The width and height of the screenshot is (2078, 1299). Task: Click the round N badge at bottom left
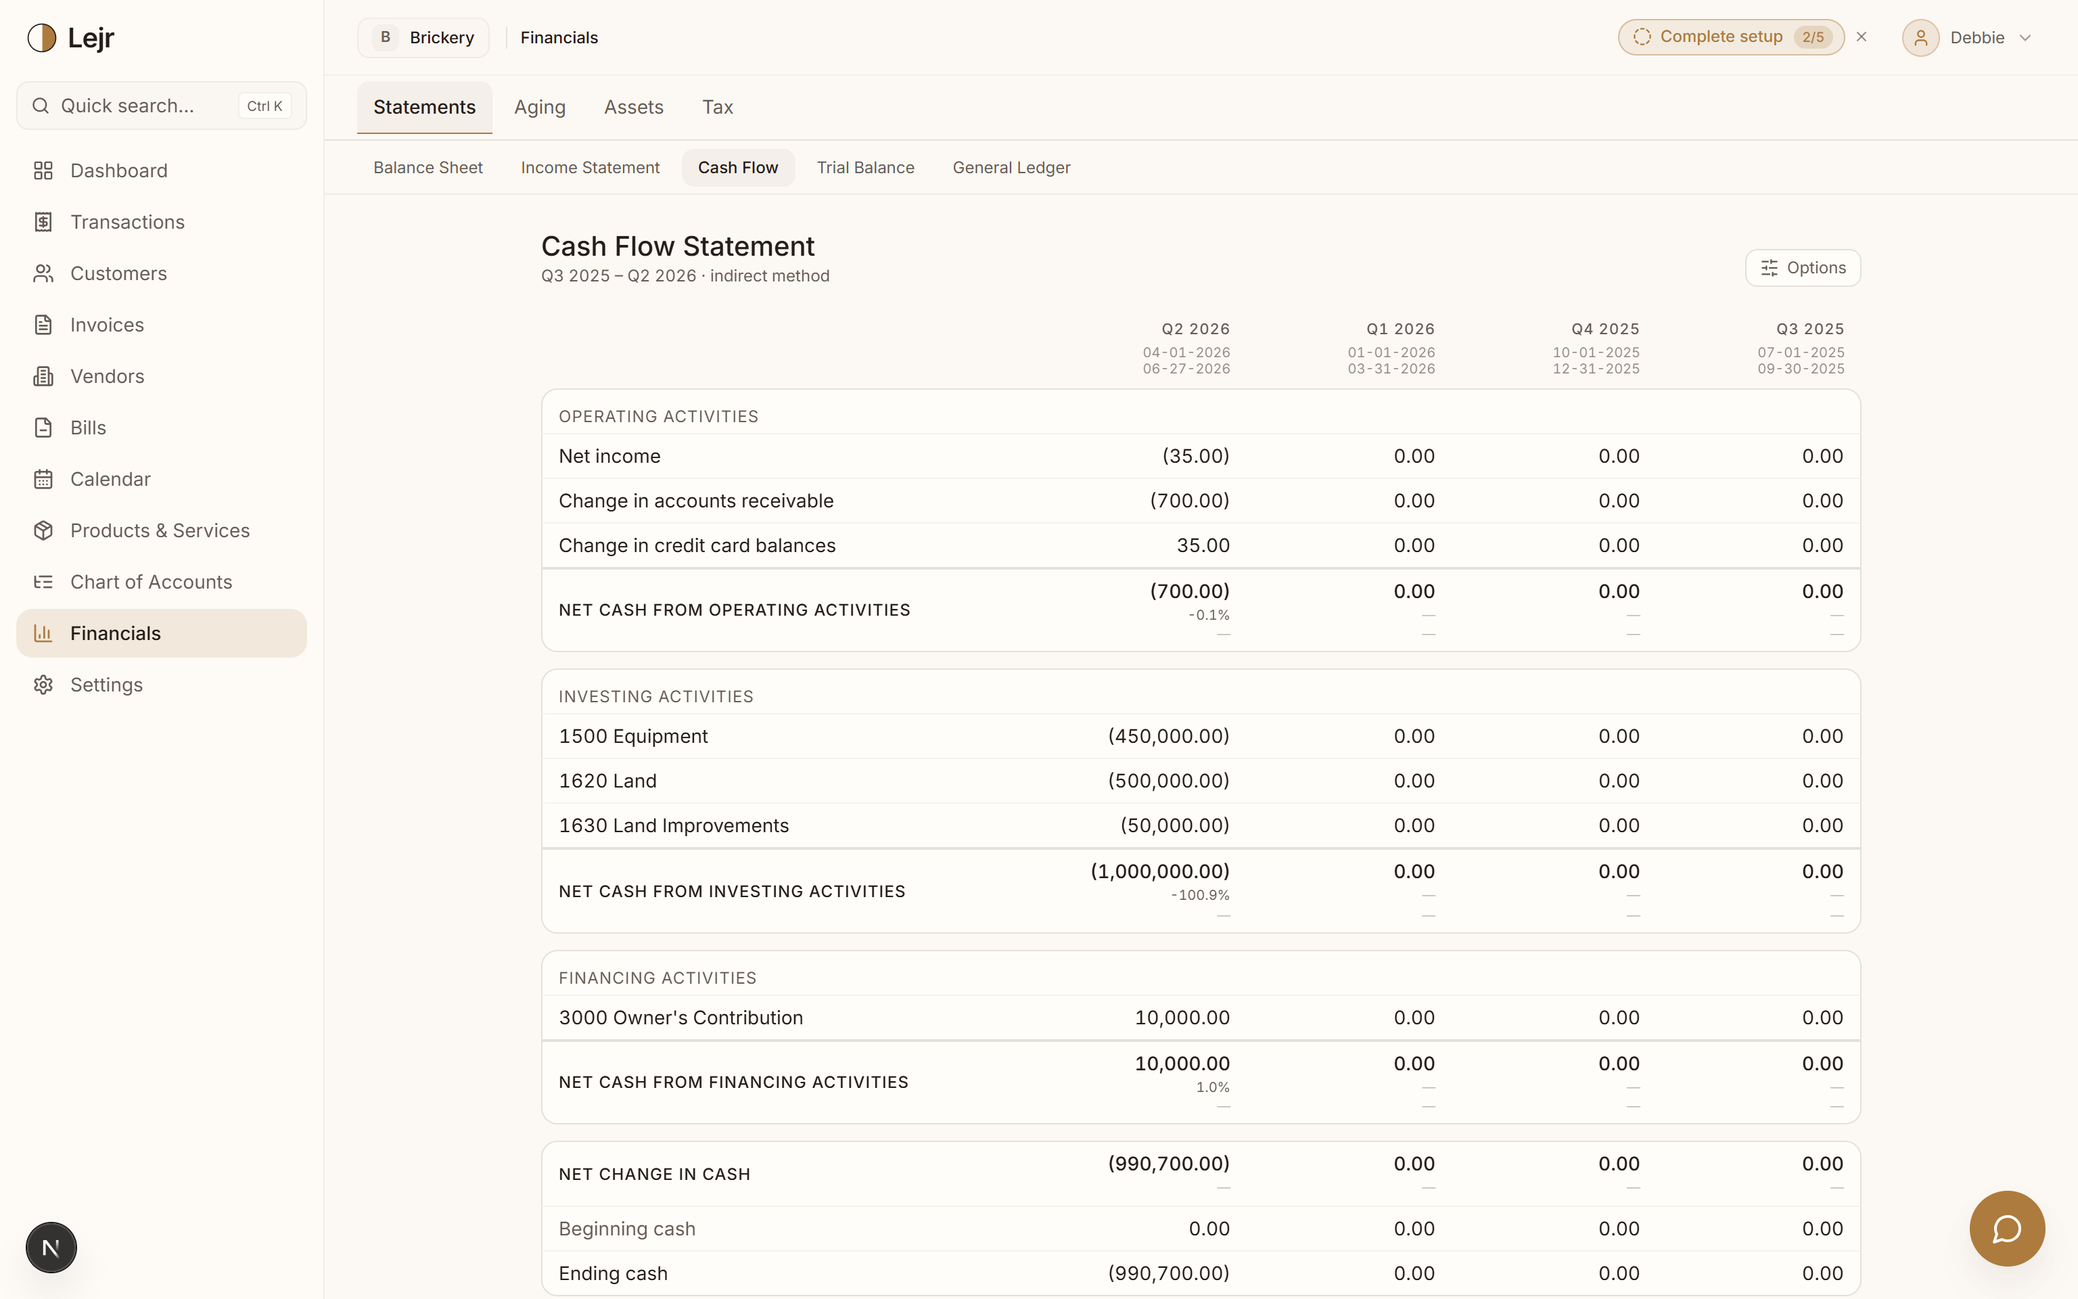pyautogui.click(x=51, y=1248)
